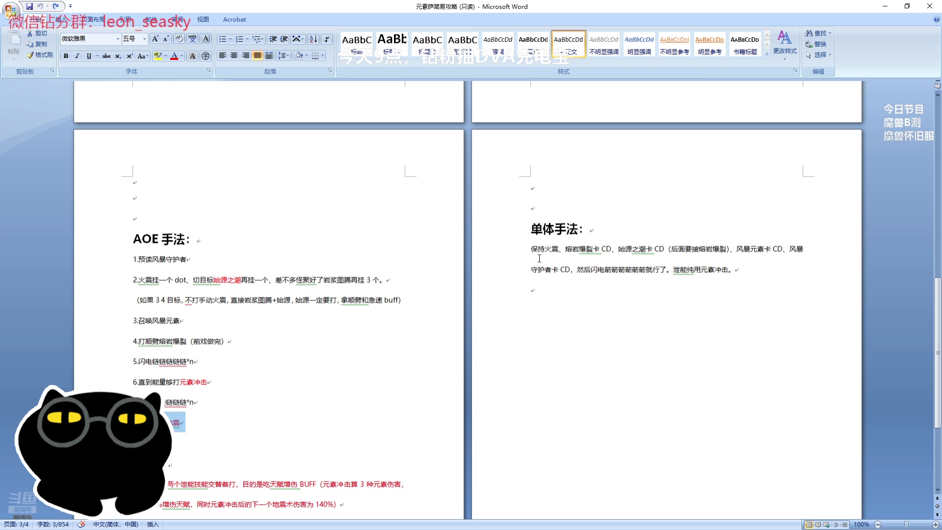Screen dimensions: 942x530
Task: Click the Character Shading icon
Action: pos(192,56)
